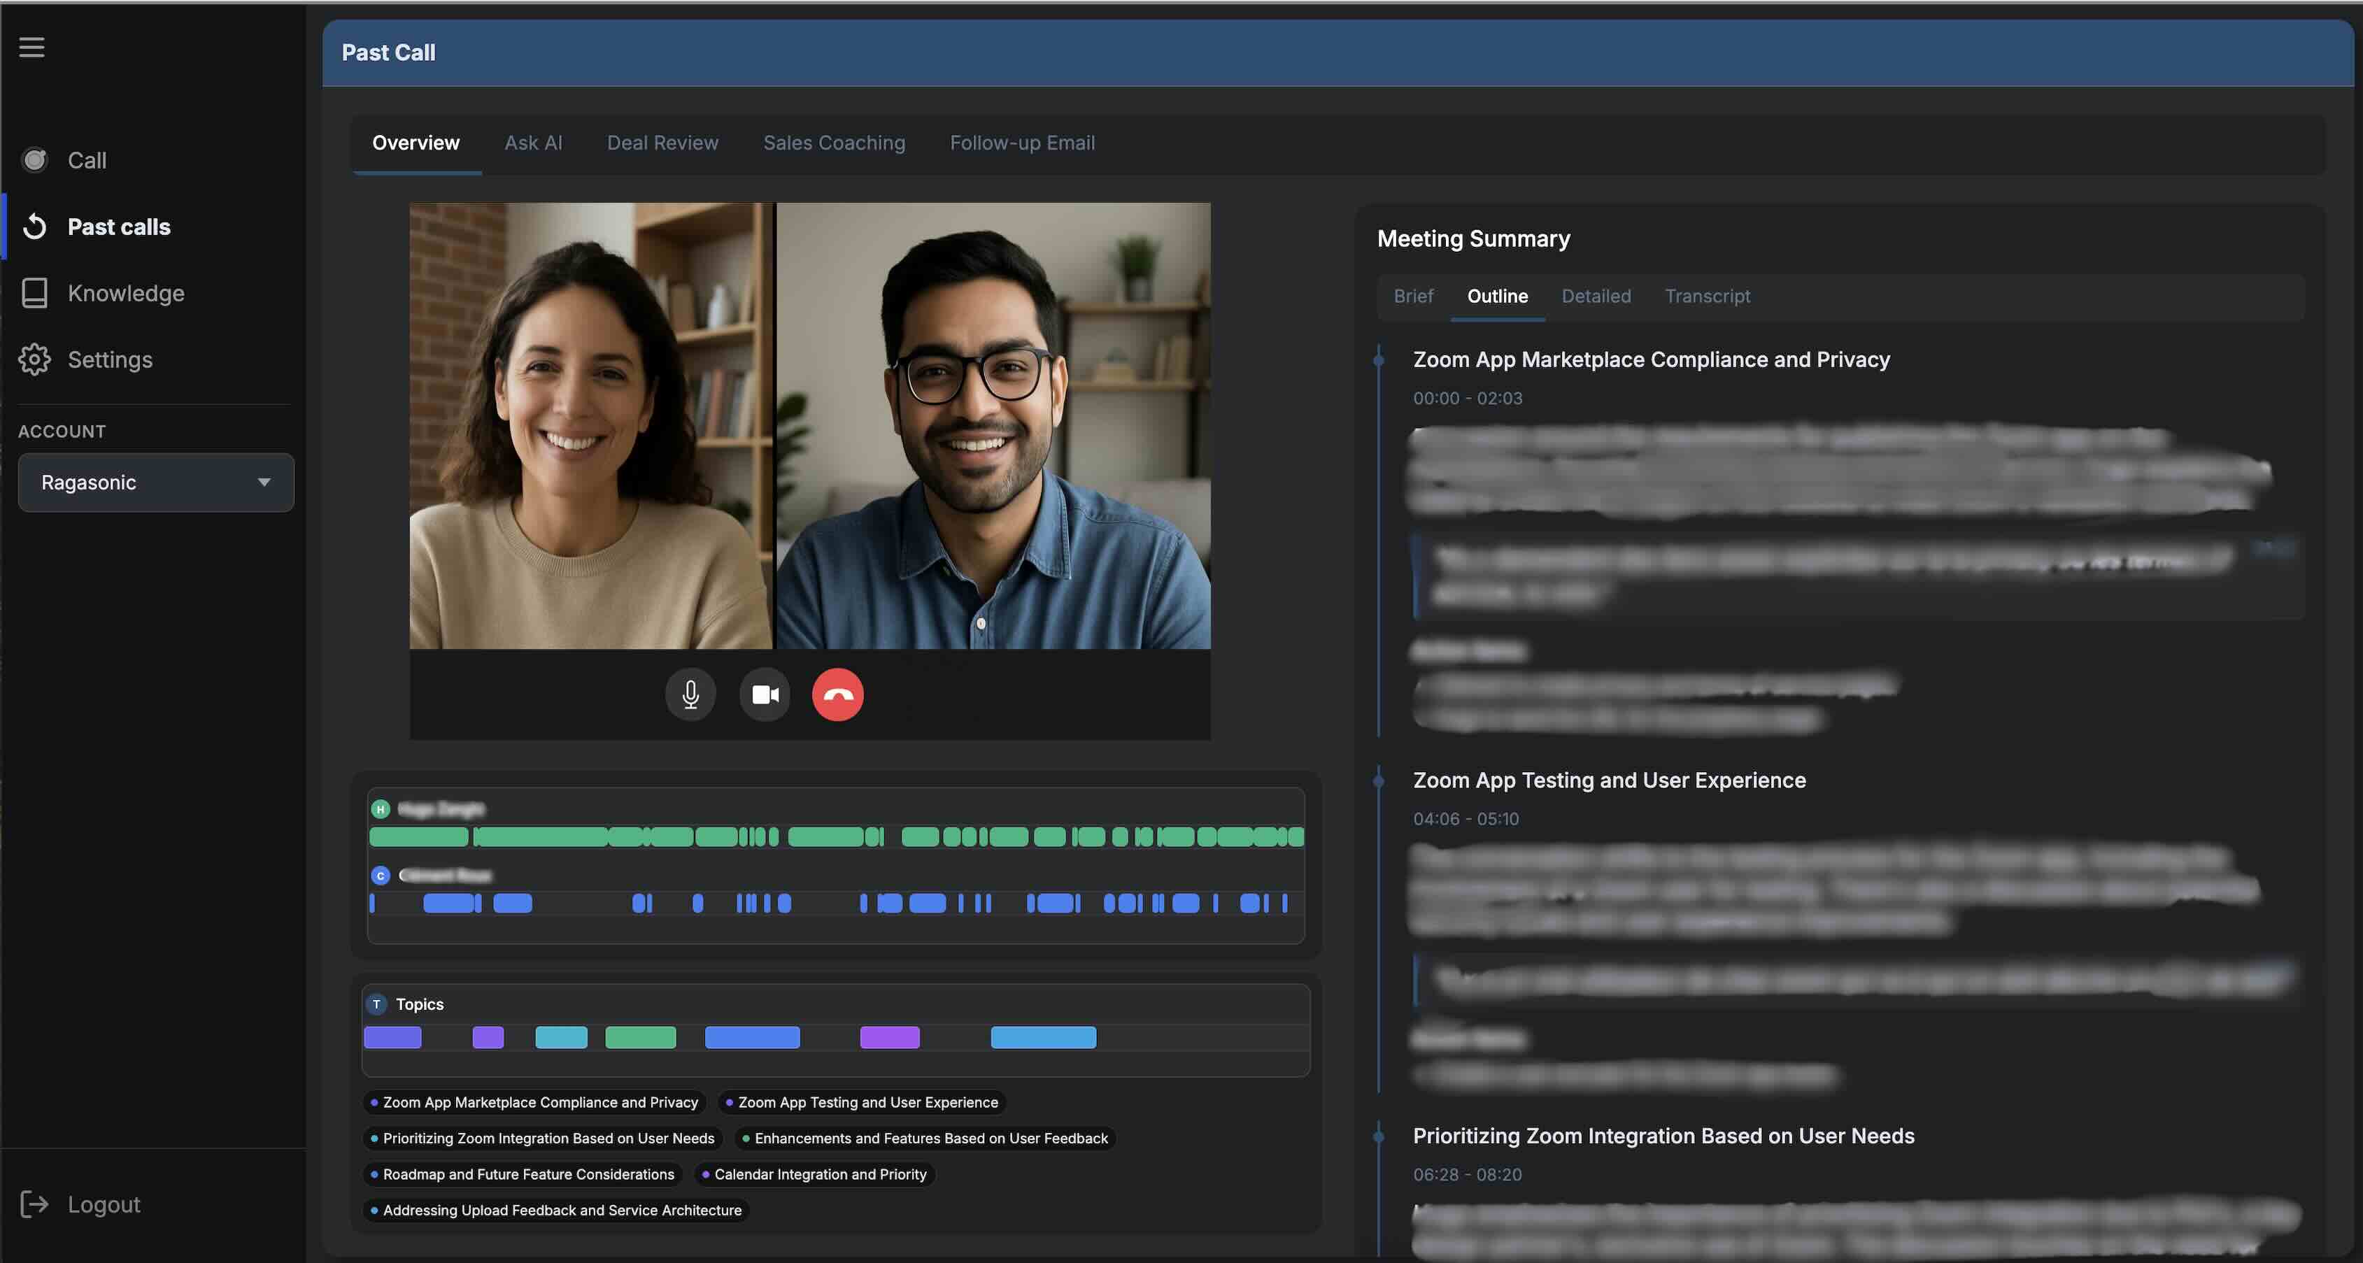Click the Call sidebar label
Image resolution: width=2363 pixels, height=1263 pixels.
click(x=87, y=161)
